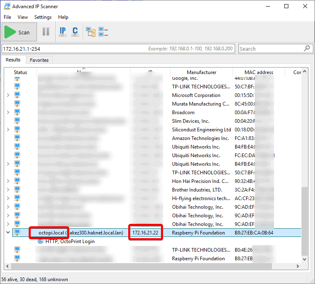
Task: Click the vertical scrollbar up arrow
Action: [x=304, y=71]
